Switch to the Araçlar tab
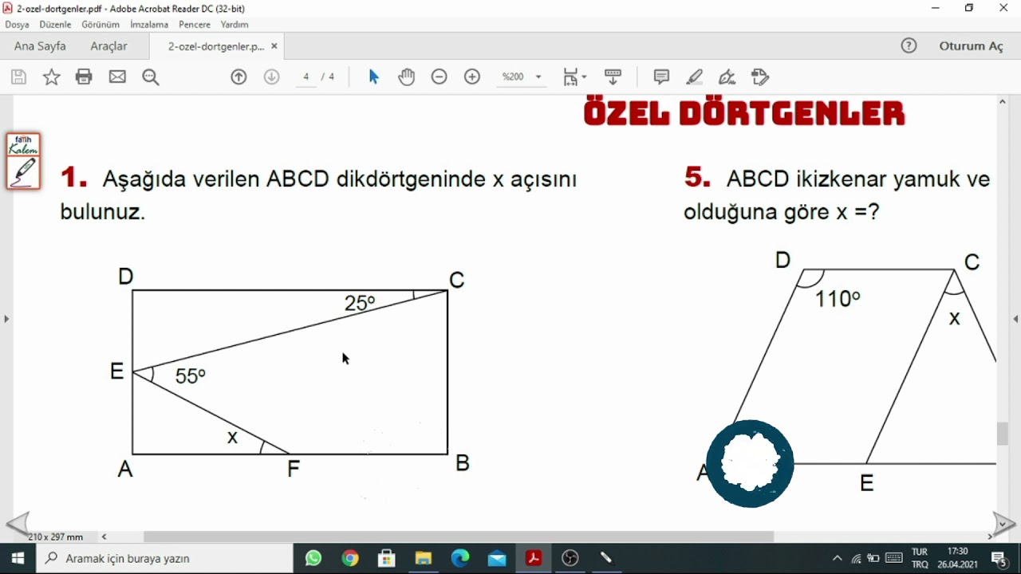Screen dimensions: 1021x574 (109, 46)
